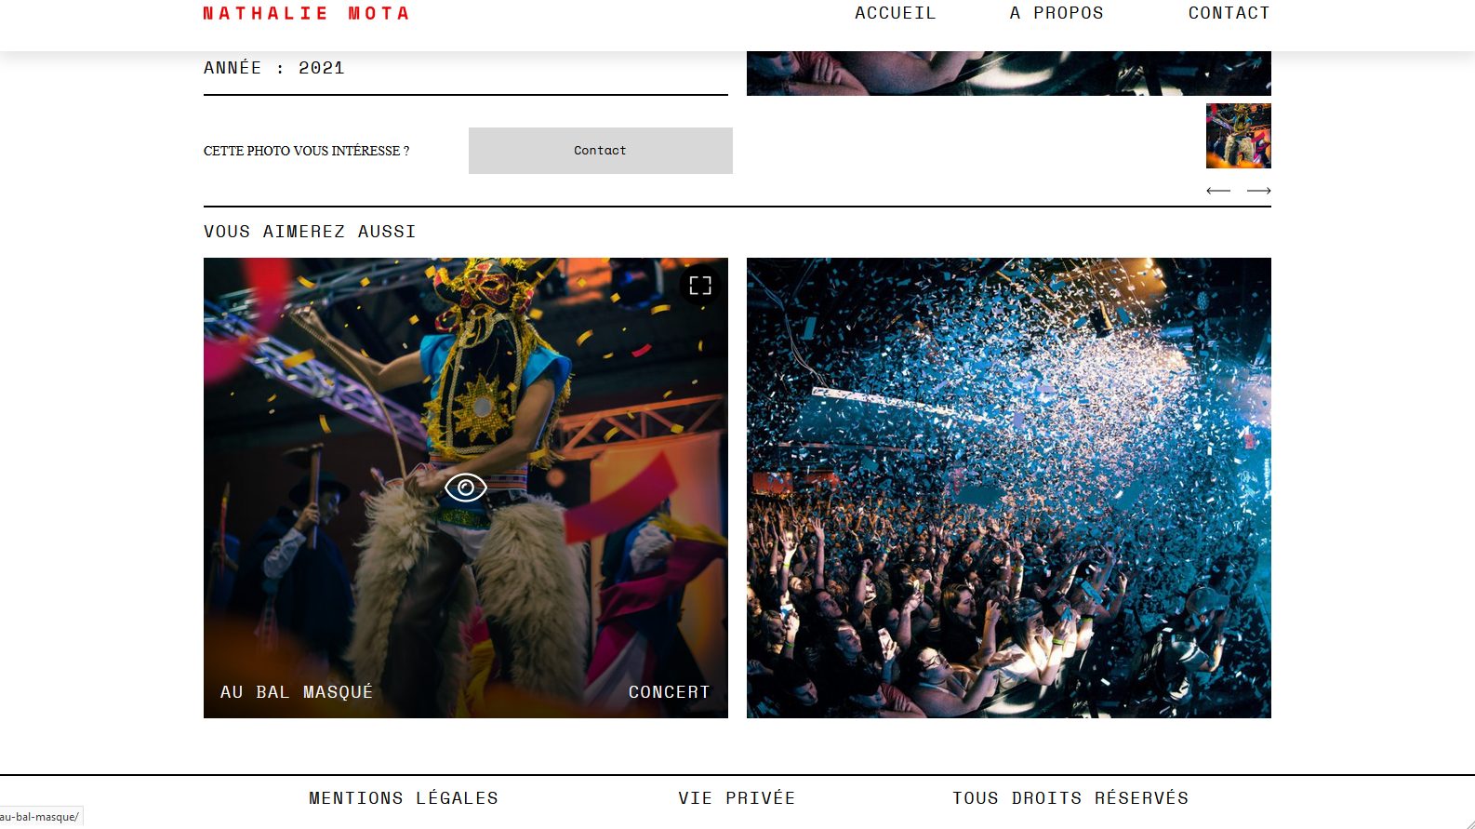
Task: Click the Tous Droits Réservés footer text
Action: [1070, 798]
